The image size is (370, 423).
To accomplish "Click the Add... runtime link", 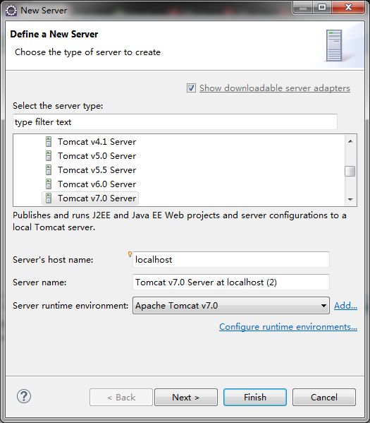I will [x=346, y=306].
